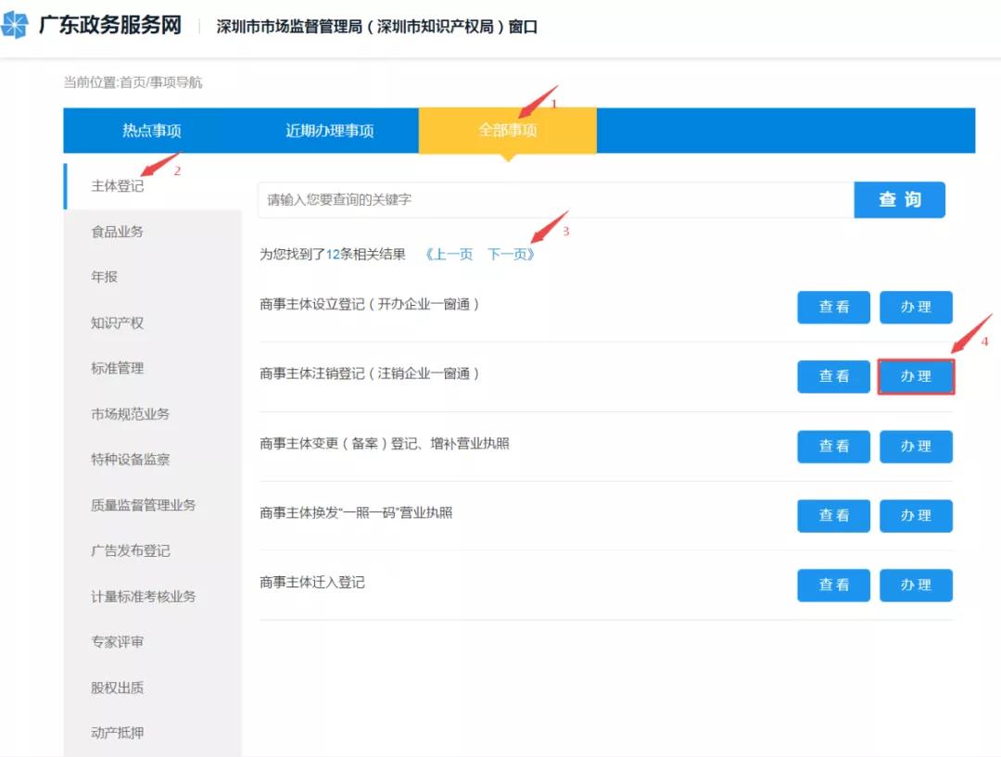The image size is (1001, 757).
Task: Go to 下一页 of the results
Action: coord(511,254)
